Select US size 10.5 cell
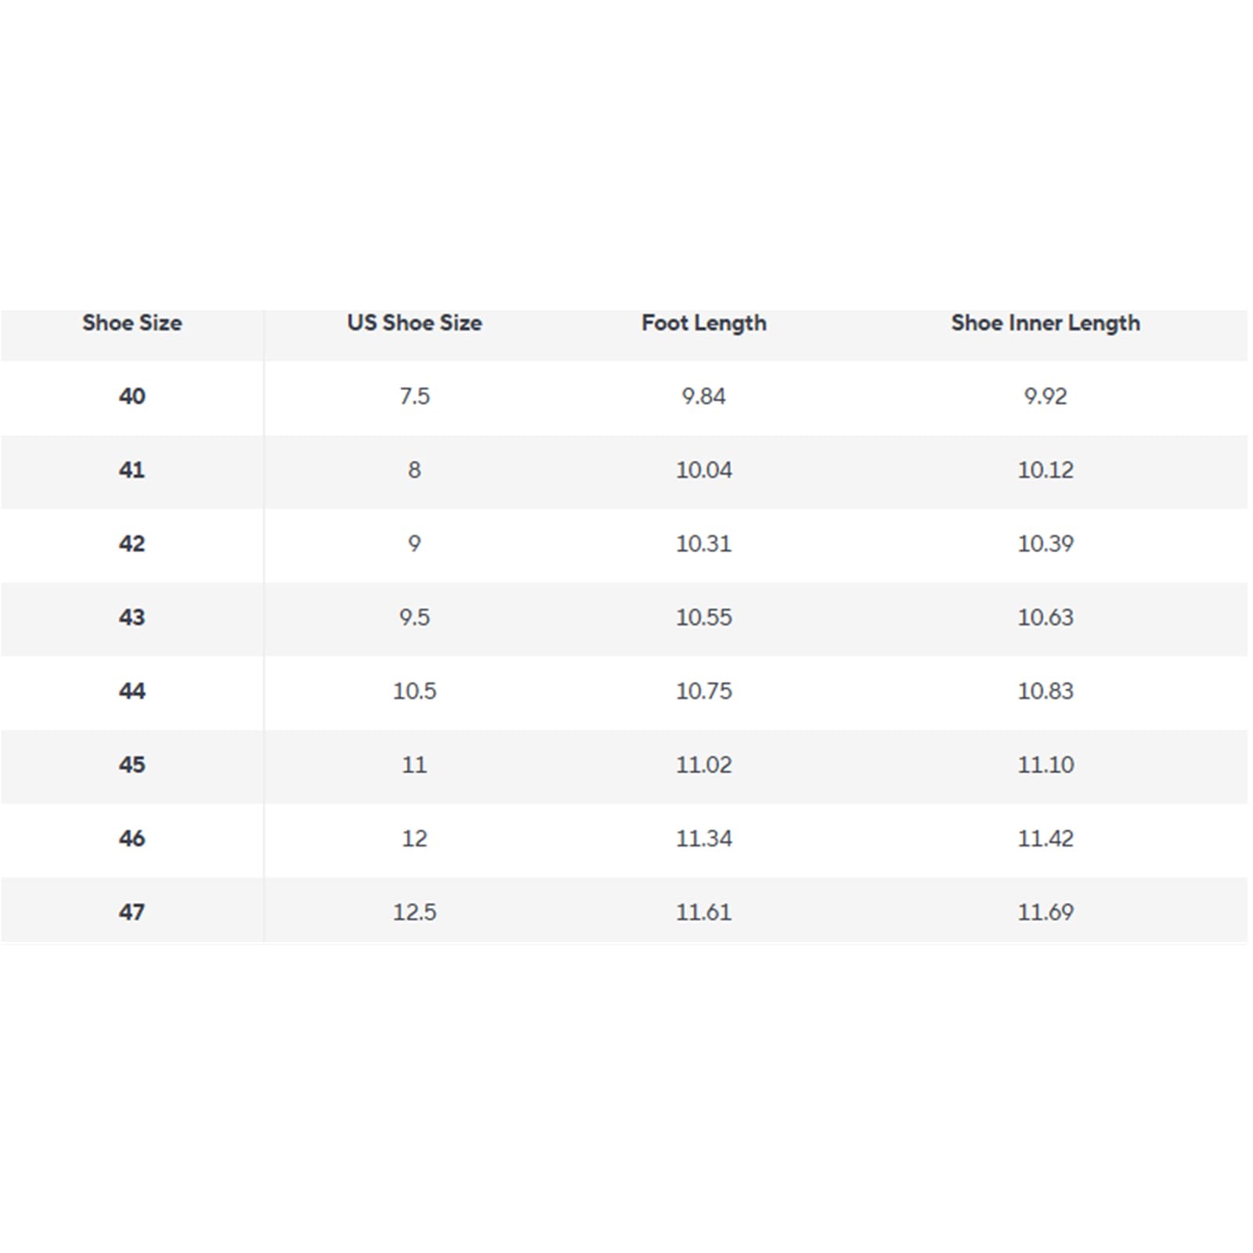 pos(414,691)
